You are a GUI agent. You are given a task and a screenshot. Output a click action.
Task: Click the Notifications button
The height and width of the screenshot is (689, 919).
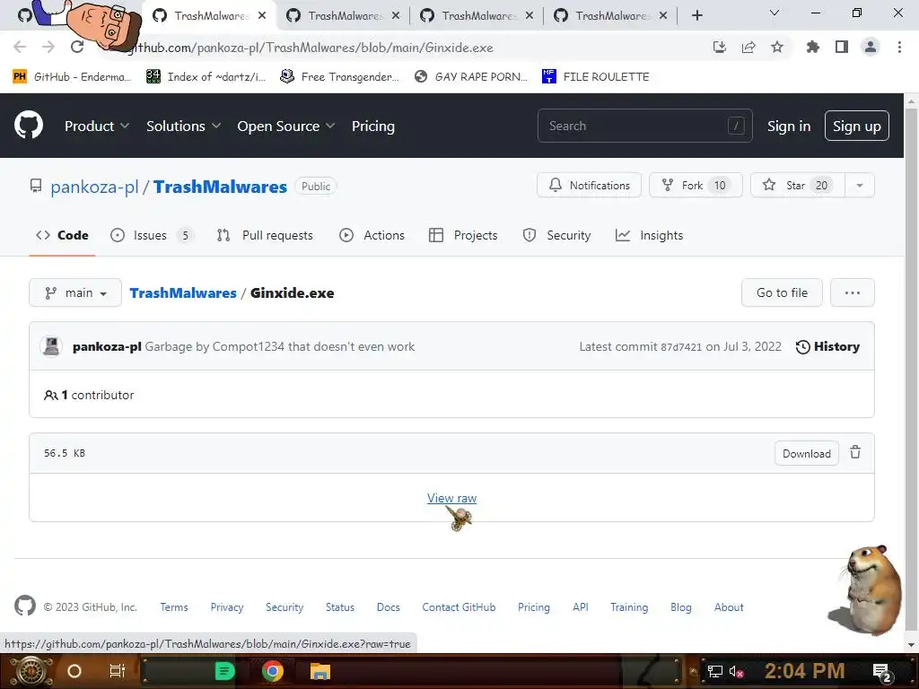coord(589,185)
